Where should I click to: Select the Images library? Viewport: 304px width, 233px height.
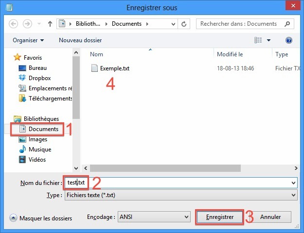38,139
